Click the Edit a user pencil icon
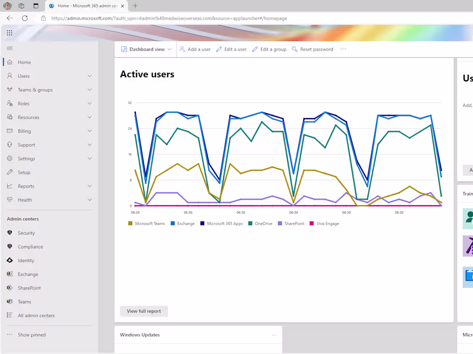The height and width of the screenshot is (354, 473). point(219,49)
